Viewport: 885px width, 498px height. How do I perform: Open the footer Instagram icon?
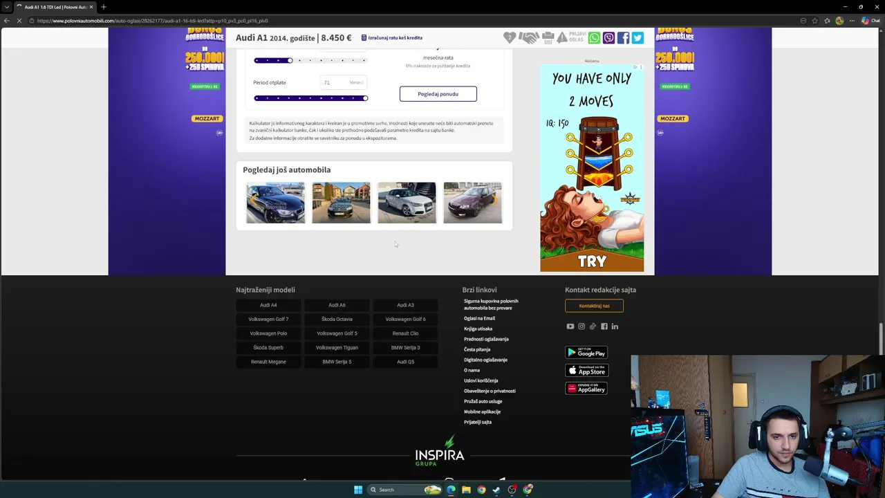581,326
